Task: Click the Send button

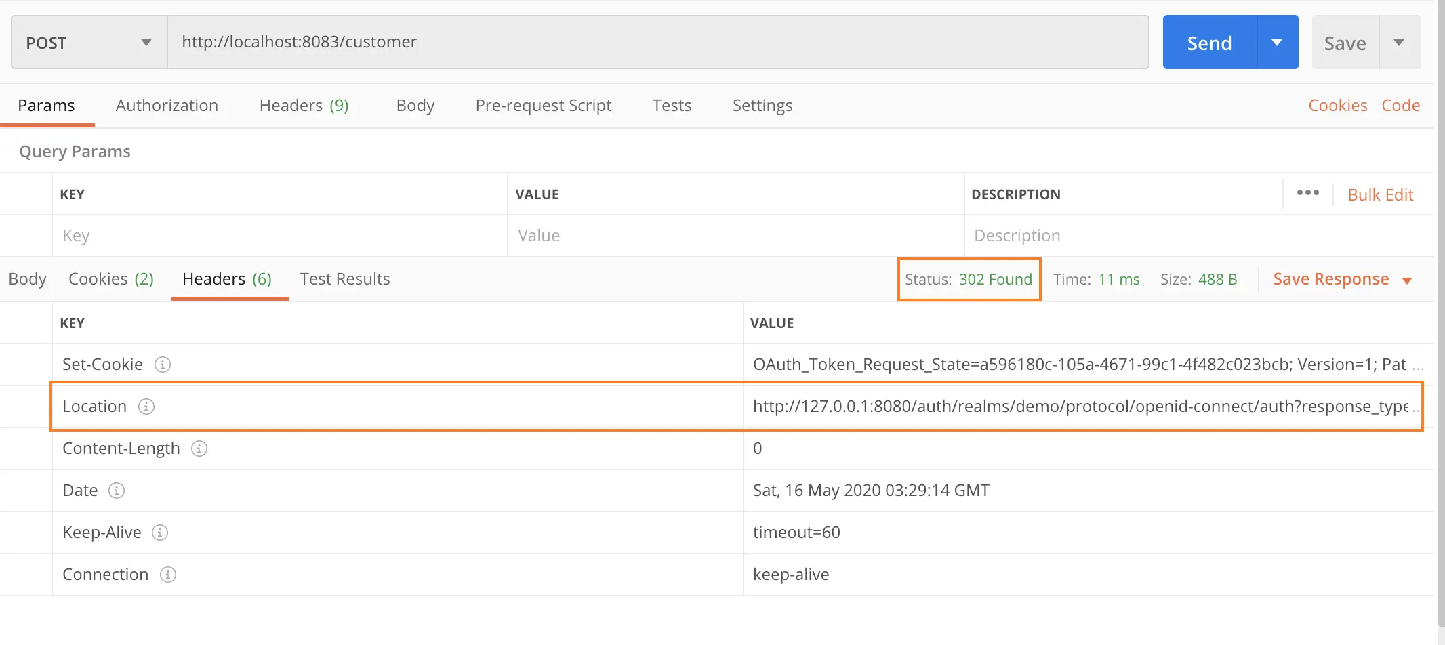Action: coord(1208,42)
